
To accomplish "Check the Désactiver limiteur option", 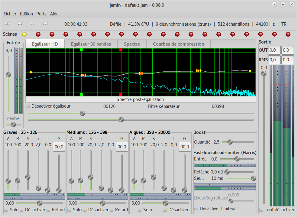I will point(196,209).
